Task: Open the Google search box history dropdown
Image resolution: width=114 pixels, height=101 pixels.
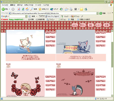Action: 26,16
